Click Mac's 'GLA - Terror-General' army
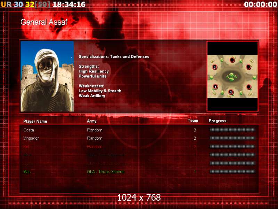The width and height of the screenshot is (278, 209). coord(106,172)
